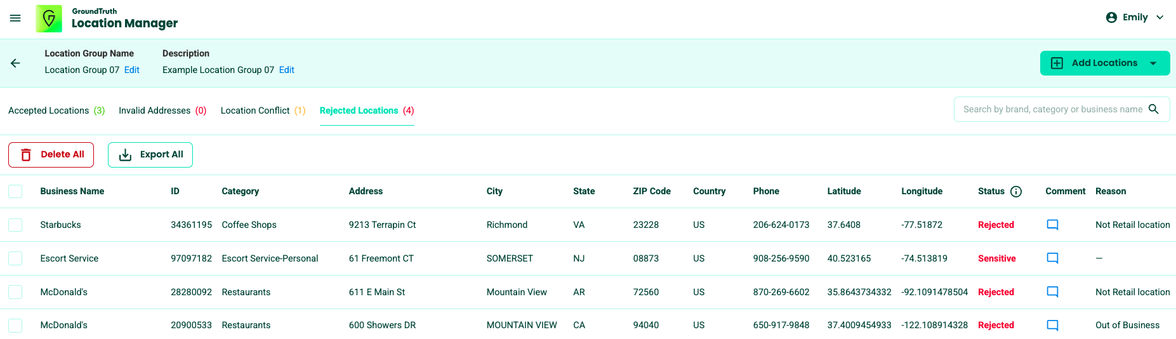
Task: Click the GroundTruth logo icon
Action: (49, 18)
